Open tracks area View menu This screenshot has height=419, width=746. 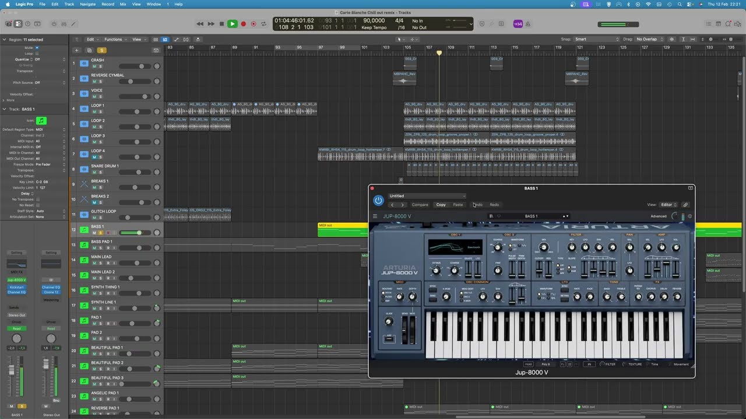(x=138, y=40)
